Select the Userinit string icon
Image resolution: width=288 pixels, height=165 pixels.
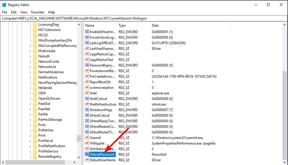click(x=87, y=138)
